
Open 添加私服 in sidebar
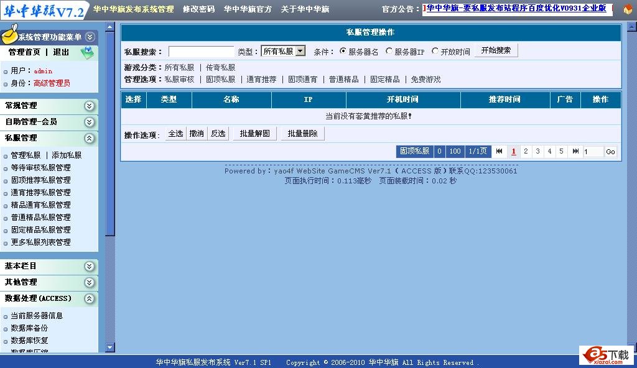(x=67, y=155)
